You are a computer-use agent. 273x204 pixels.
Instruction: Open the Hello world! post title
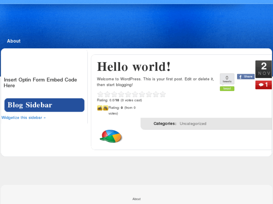[x=134, y=67]
